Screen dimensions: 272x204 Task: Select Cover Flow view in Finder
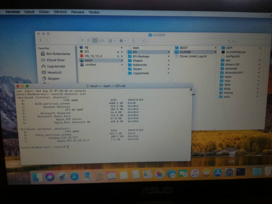[x=101, y=40]
